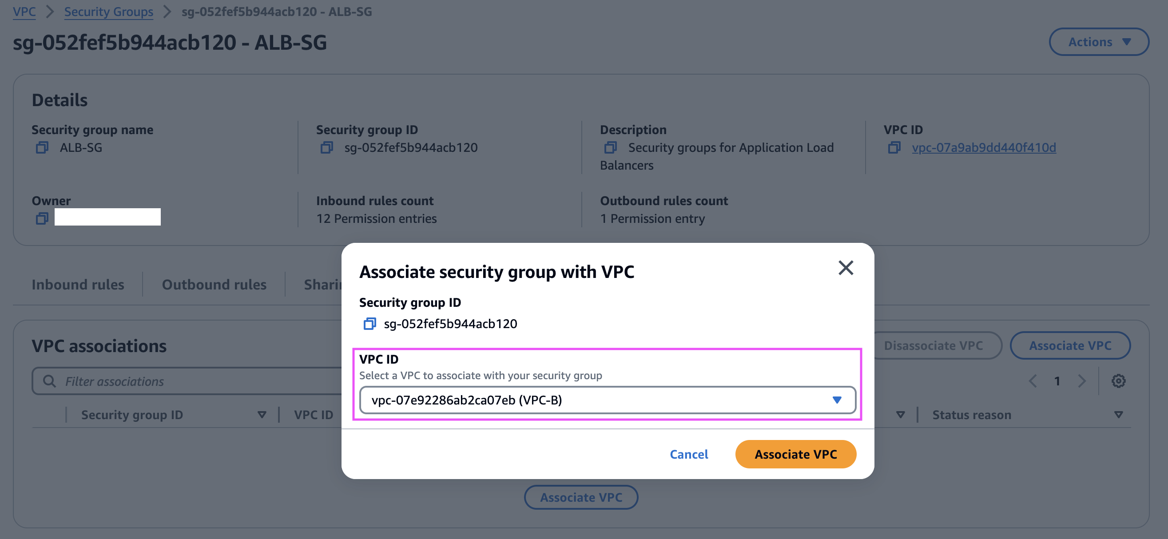The height and width of the screenshot is (539, 1168).
Task: Go to next page of associations
Action: [x=1082, y=381]
